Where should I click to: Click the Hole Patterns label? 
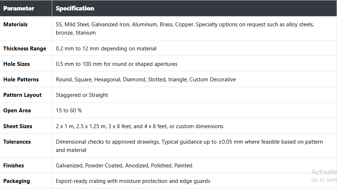tap(21, 80)
